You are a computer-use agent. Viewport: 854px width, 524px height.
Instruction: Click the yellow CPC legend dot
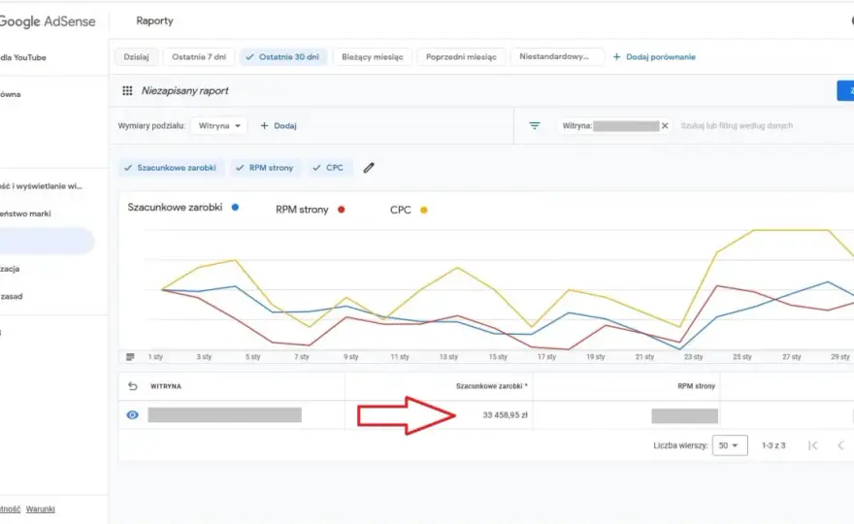(x=424, y=211)
